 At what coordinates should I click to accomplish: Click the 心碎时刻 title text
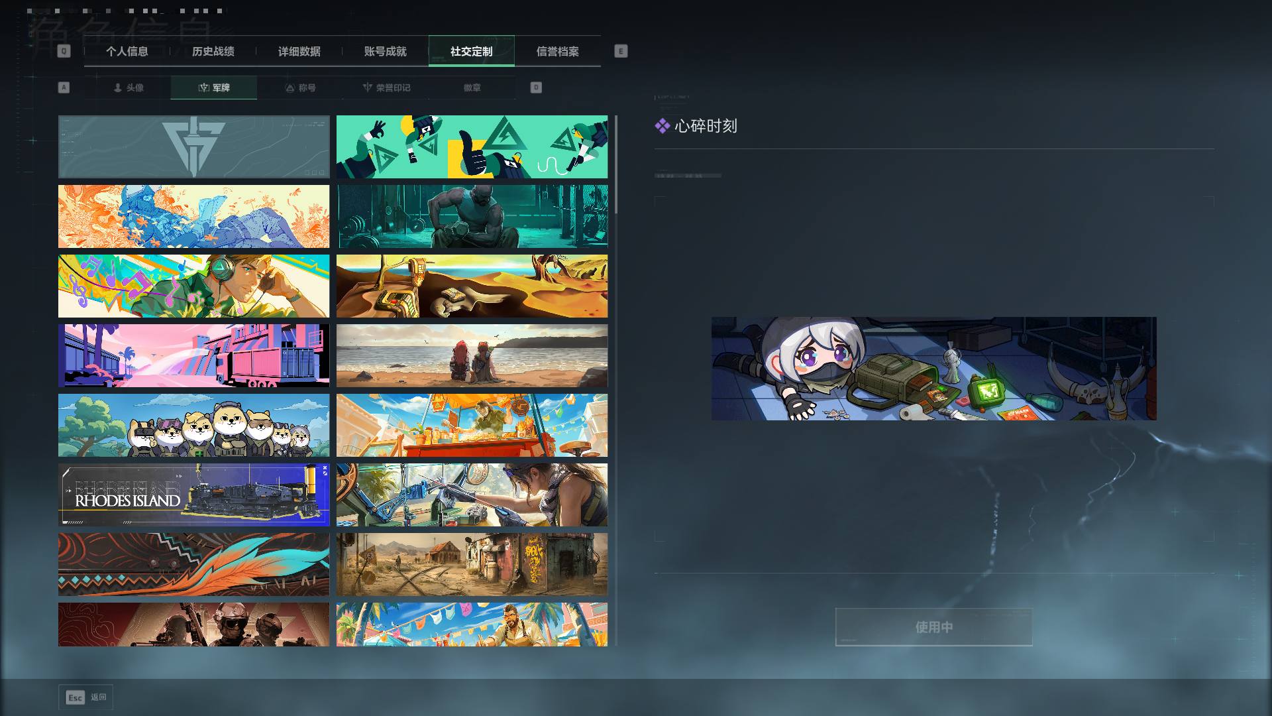[x=706, y=126]
